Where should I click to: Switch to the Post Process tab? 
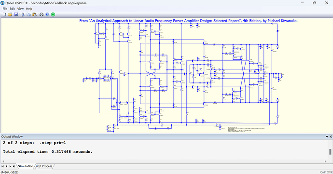pyautogui.click(x=44, y=166)
